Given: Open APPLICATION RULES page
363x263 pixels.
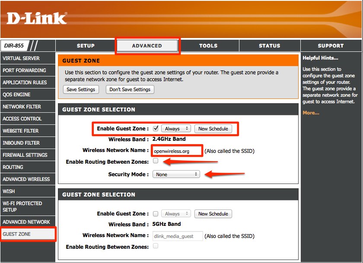Looking at the screenshot, I should click(28, 82).
